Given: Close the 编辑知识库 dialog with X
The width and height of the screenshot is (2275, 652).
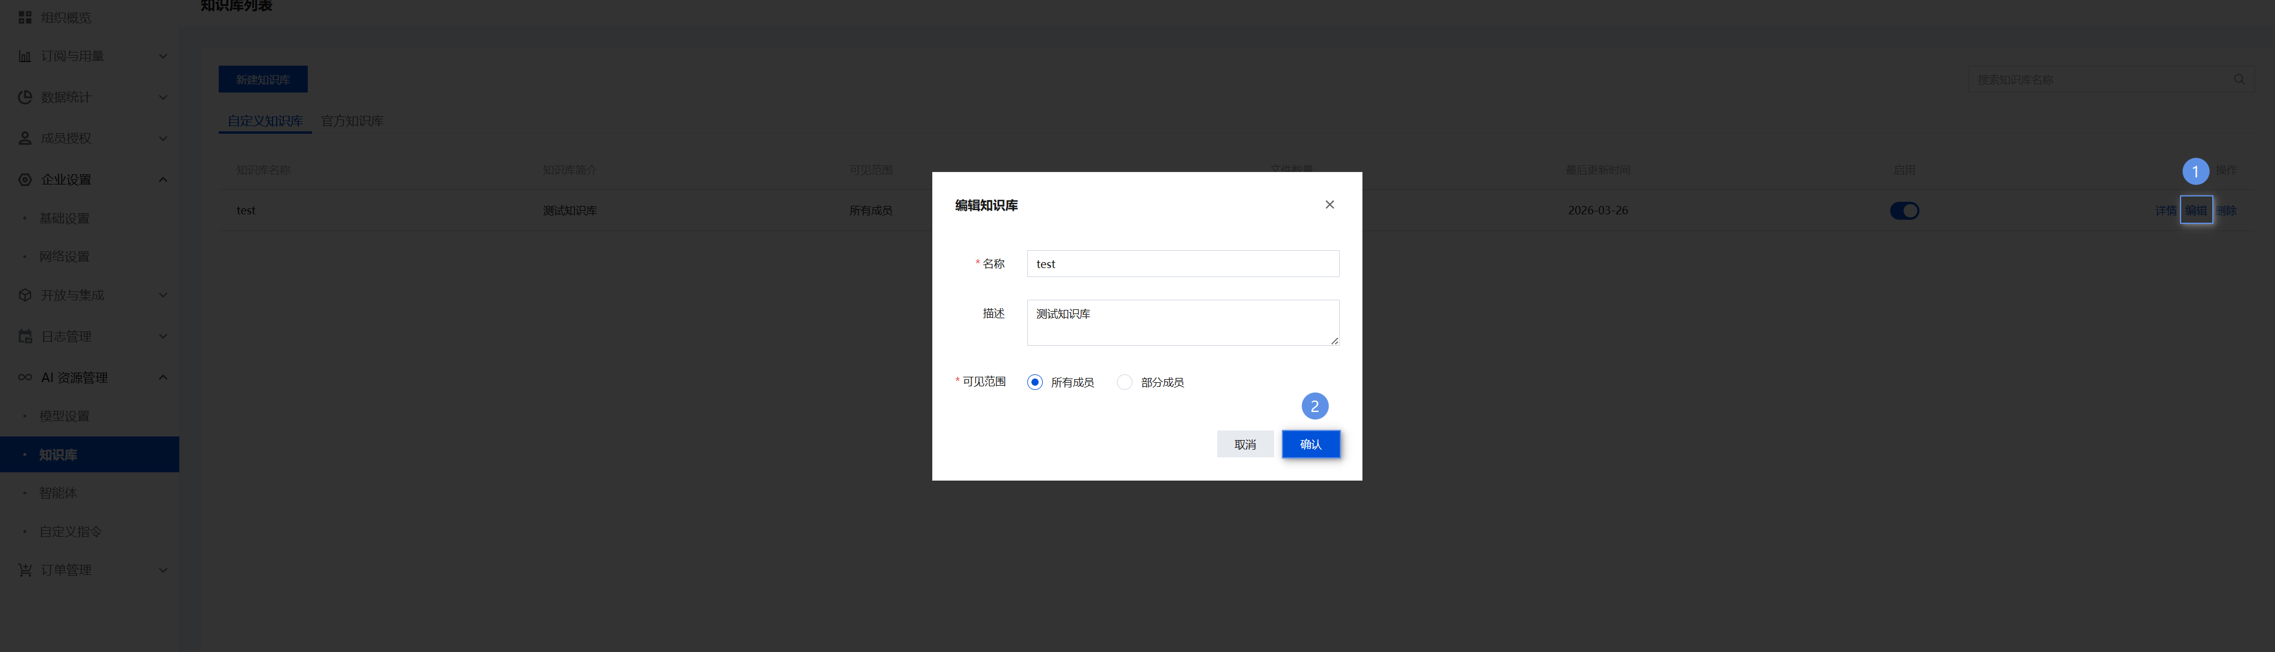Looking at the screenshot, I should pyautogui.click(x=1329, y=205).
